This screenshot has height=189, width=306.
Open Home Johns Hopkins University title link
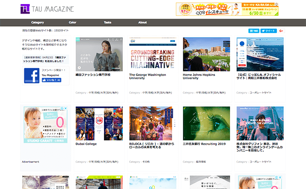tap(199, 76)
